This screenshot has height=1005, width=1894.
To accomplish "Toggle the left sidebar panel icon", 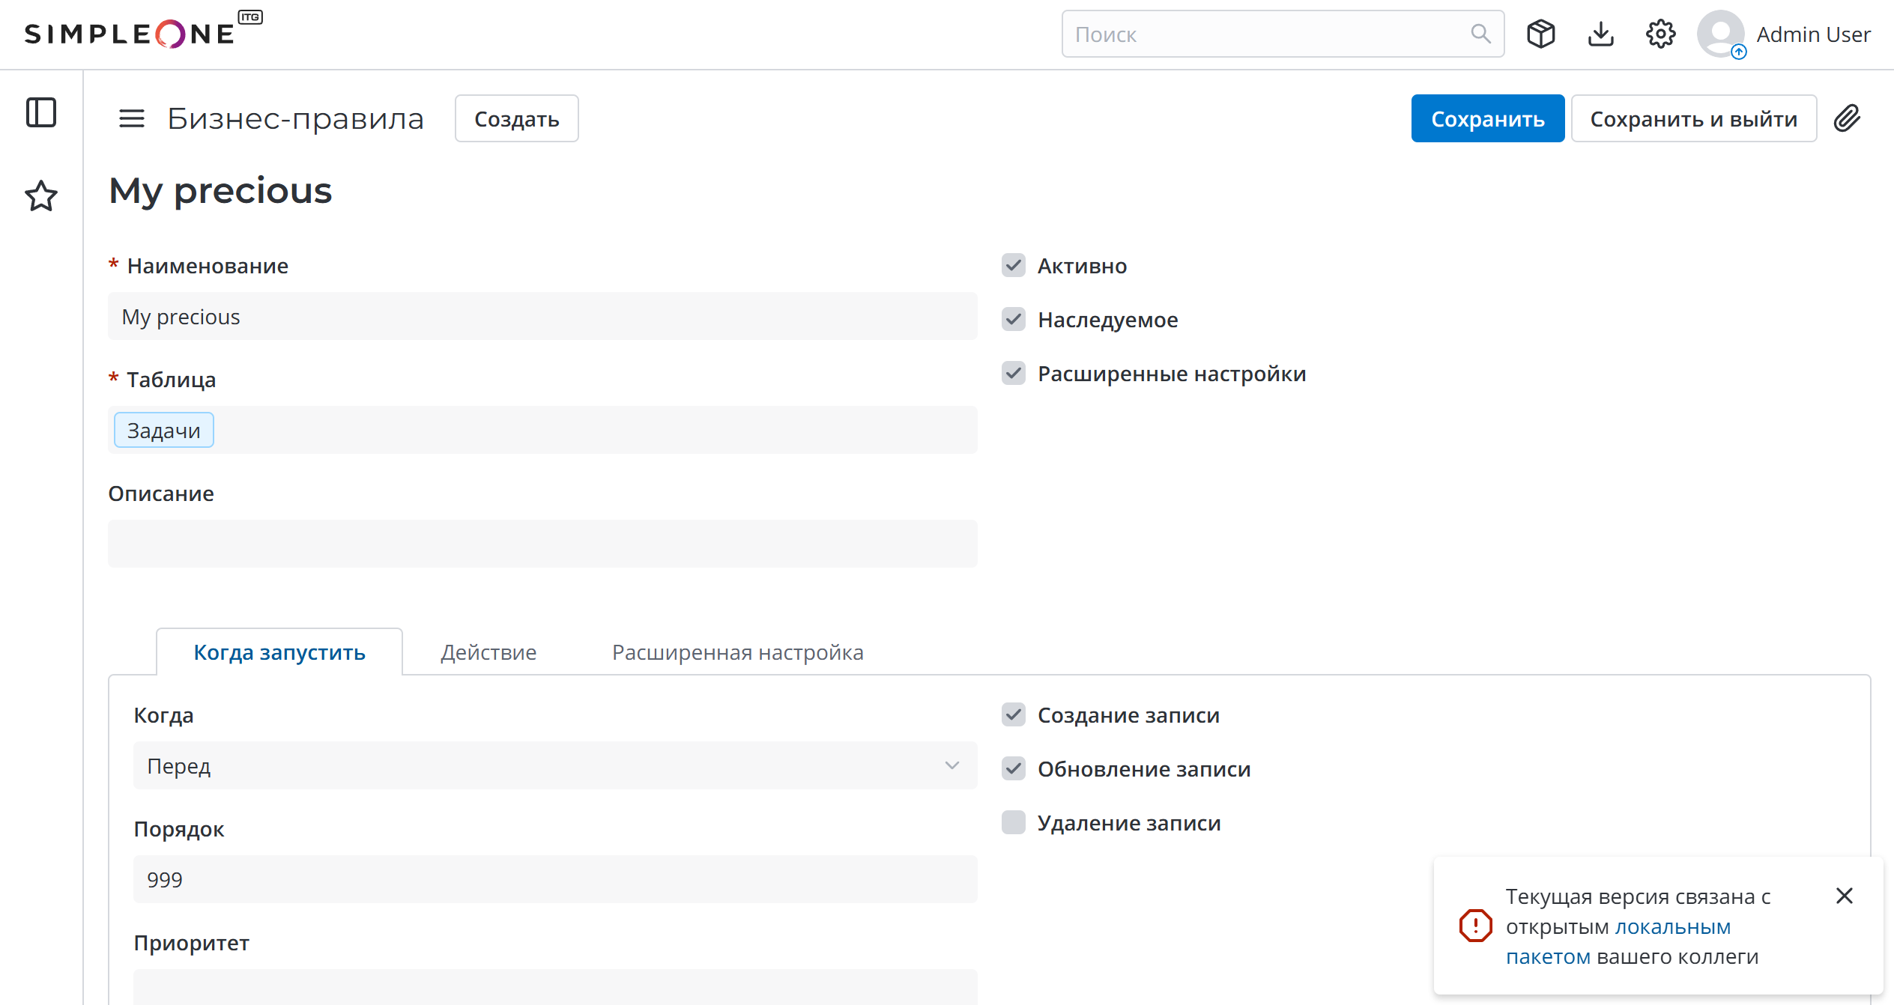I will 41,113.
